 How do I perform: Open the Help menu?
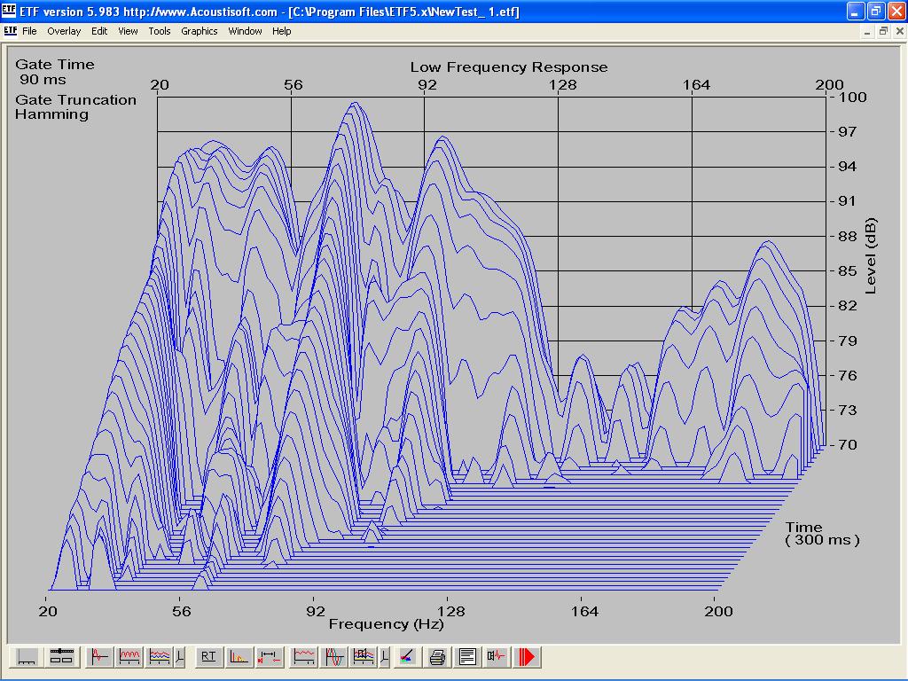281,31
